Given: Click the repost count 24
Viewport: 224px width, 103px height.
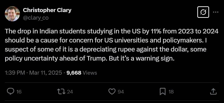Looking at the screenshot, I should 70,92.
